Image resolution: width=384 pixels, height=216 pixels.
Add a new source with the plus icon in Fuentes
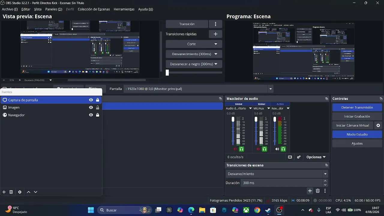(x=4, y=192)
